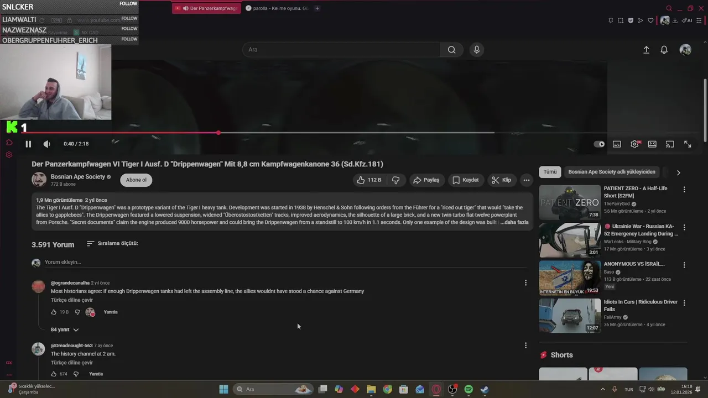Open options menu for @Dreadnought-563 comment
Image resolution: width=708 pixels, height=398 pixels.
point(525,345)
